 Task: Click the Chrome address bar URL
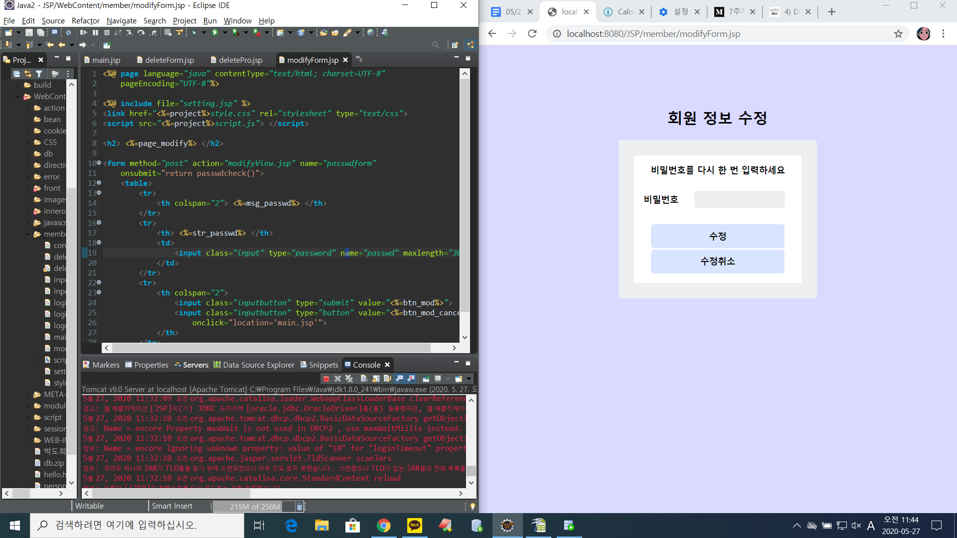(653, 33)
